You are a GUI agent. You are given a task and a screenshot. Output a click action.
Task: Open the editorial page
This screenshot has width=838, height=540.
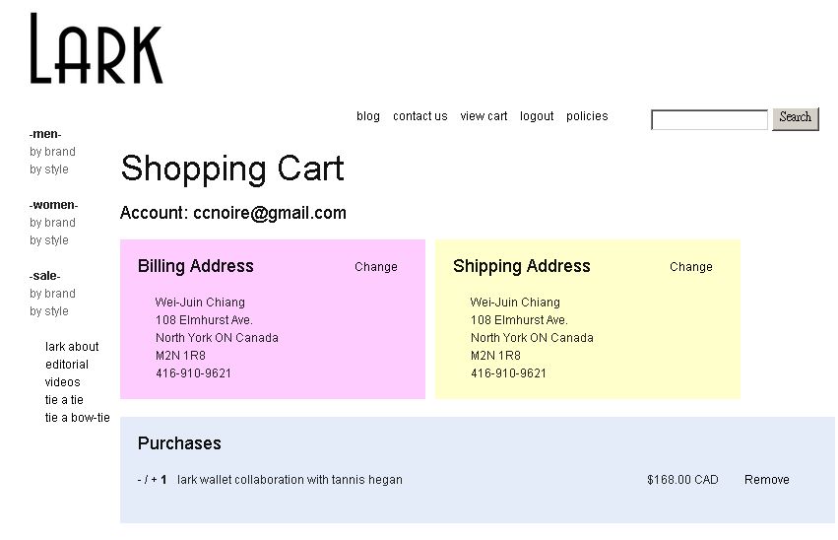point(67,365)
